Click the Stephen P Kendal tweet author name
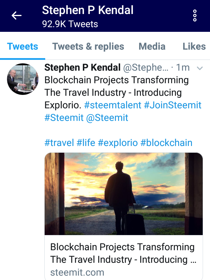This screenshot has width=210, height=280. [x=83, y=68]
